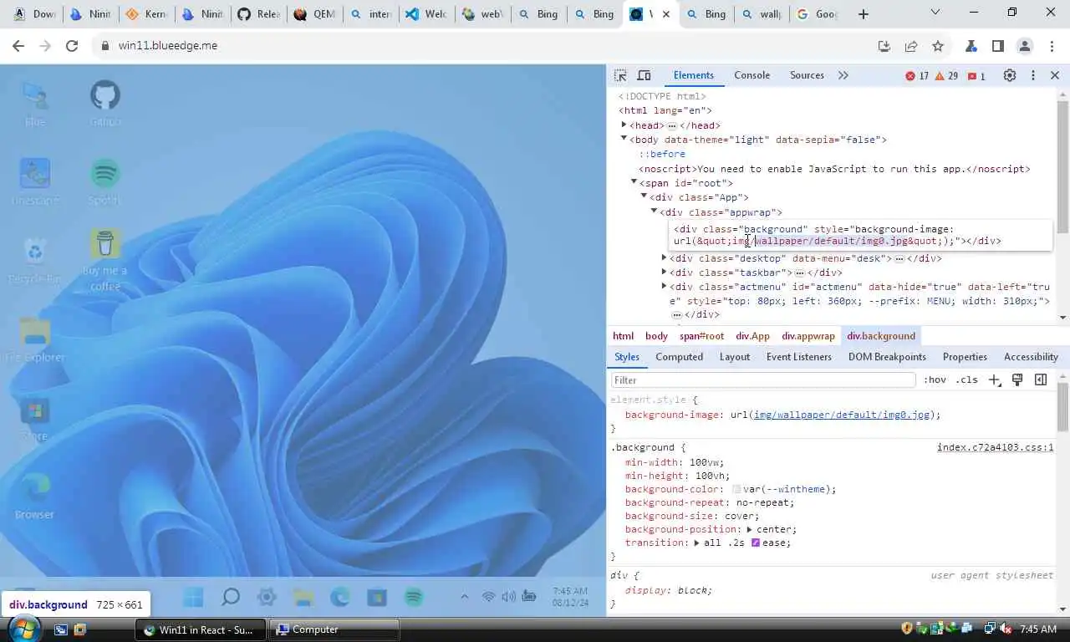Collapse the body element node
The image size is (1070, 642).
[624, 139]
